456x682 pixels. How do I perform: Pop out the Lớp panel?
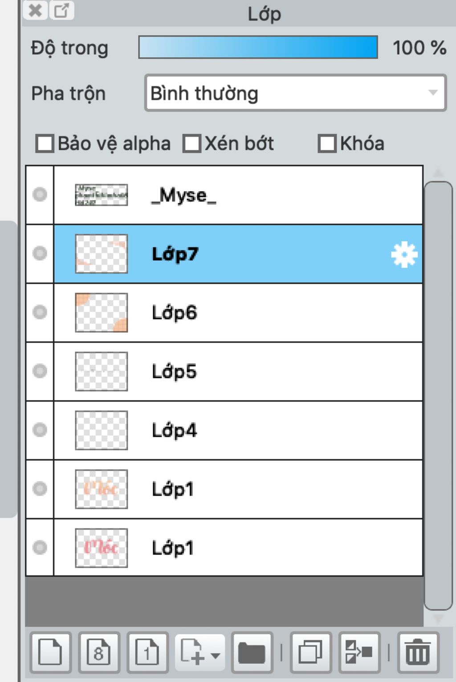[x=61, y=10]
